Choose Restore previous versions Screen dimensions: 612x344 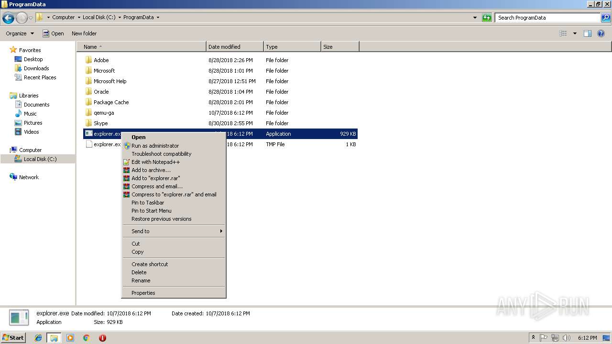pyautogui.click(x=174, y=219)
